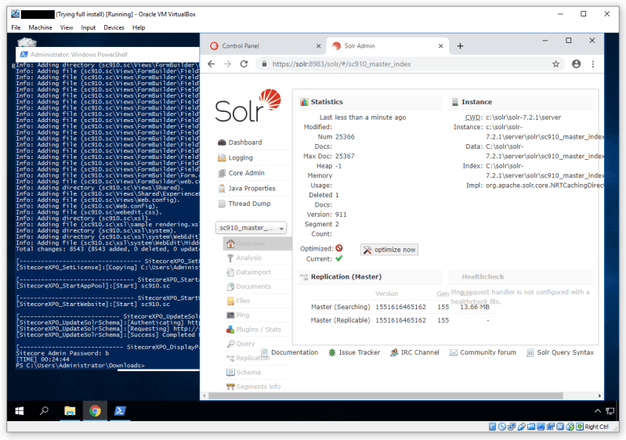Screen dimensions: 626x440
Task: Open VirtualBox Input menu
Action: (89, 27)
